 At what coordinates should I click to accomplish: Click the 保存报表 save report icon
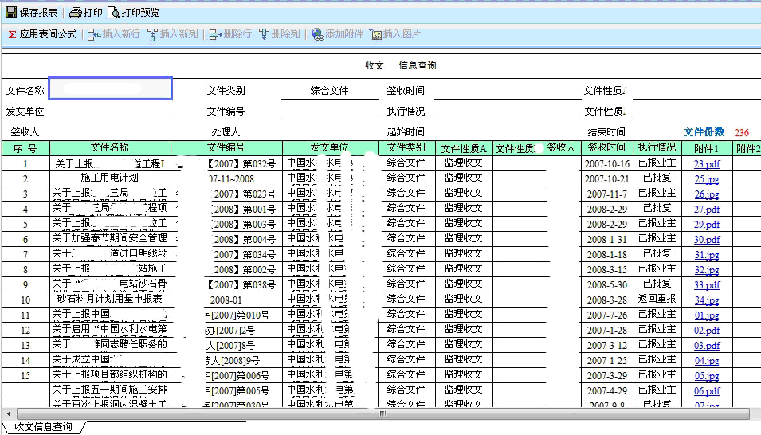click(12, 13)
